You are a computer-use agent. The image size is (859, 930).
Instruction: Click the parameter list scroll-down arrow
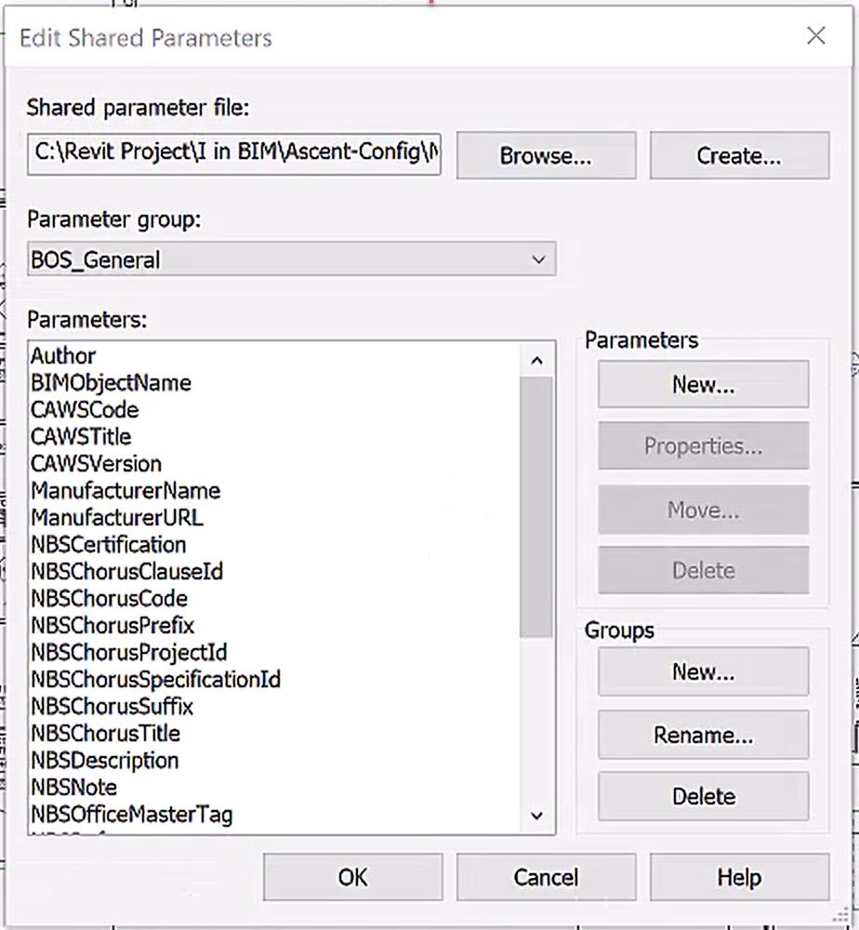tap(536, 816)
